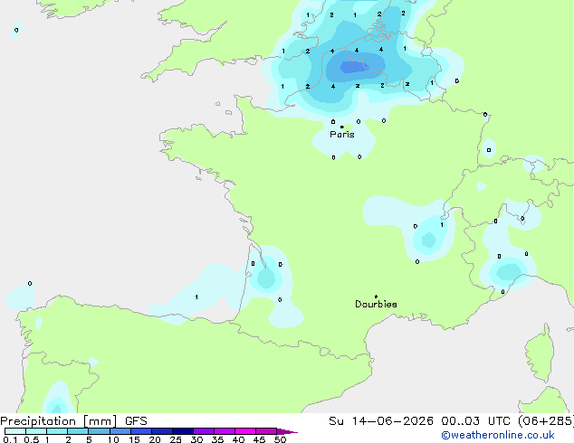This screenshot has height=443, width=574.
Task: Pick legend swatch between 25 and 30
Action: pyautogui.click(x=183, y=431)
